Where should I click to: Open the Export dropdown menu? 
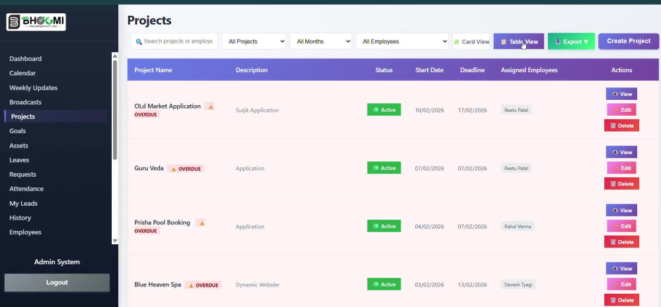coord(571,41)
